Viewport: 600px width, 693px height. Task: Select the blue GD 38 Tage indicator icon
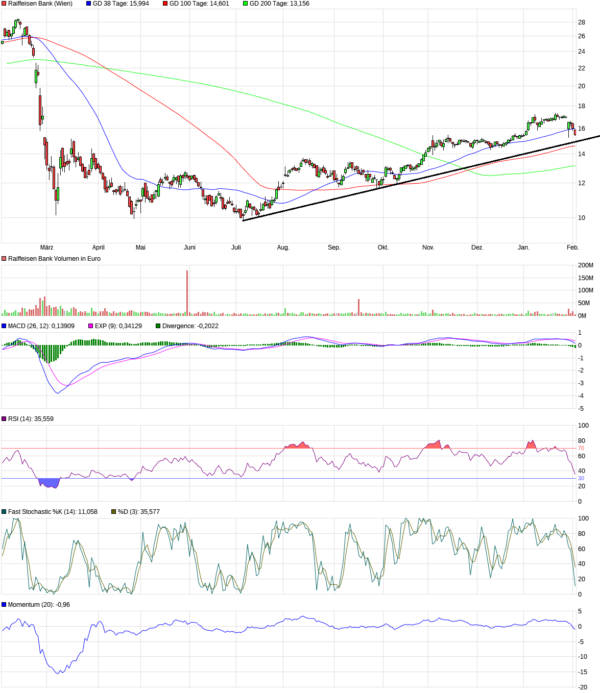88,4
